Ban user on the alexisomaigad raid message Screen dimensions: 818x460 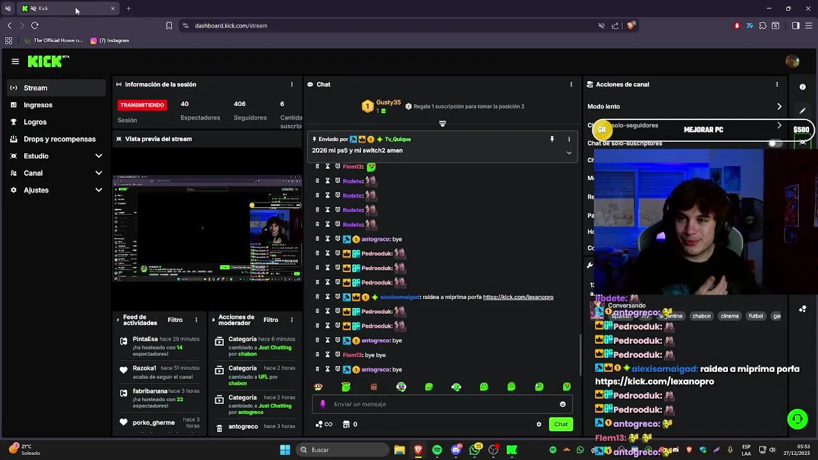tap(337, 297)
